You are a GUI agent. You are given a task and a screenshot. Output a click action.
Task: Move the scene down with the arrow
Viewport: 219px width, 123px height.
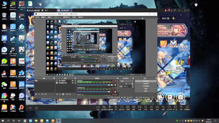point(45,94)
